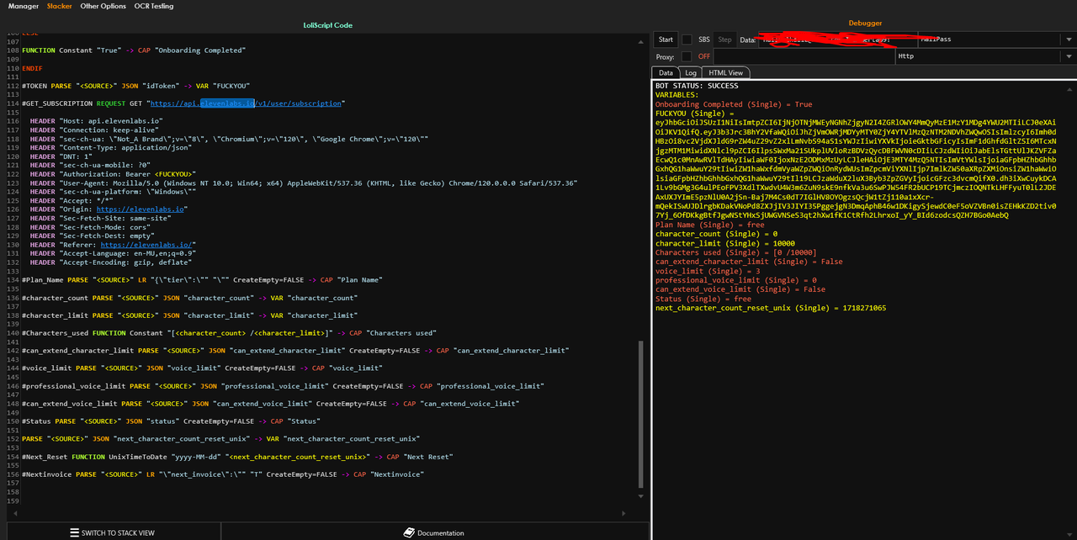Show the debugger Data tab
This screenshot has width=1077, height=540.
point(666,73)
